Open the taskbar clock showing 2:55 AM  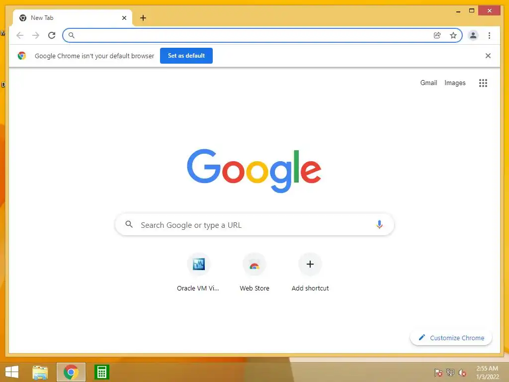tap(487, 373)
